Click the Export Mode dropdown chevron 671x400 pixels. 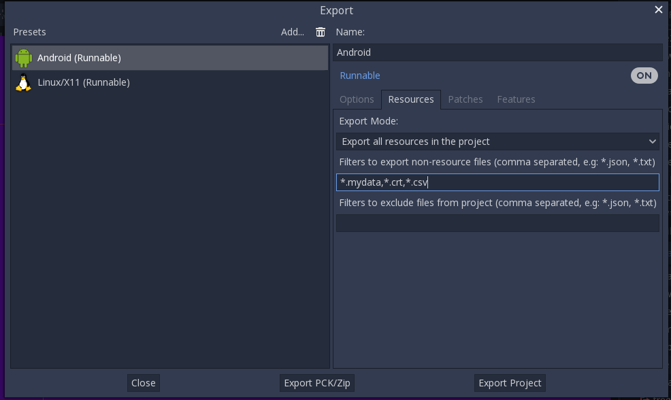click(x=652, y=141)
